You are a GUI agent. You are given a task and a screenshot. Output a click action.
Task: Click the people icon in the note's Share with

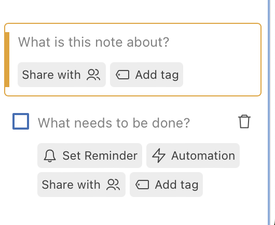(93, 75)
